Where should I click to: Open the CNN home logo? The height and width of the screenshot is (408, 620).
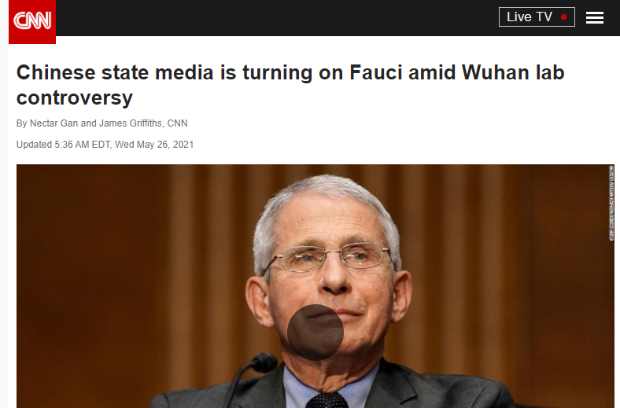tap(32, 21)
